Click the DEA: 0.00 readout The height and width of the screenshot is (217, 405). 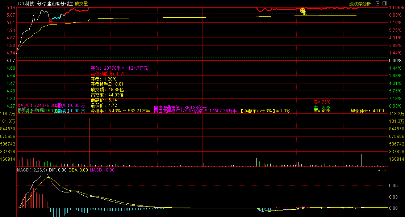78,170
